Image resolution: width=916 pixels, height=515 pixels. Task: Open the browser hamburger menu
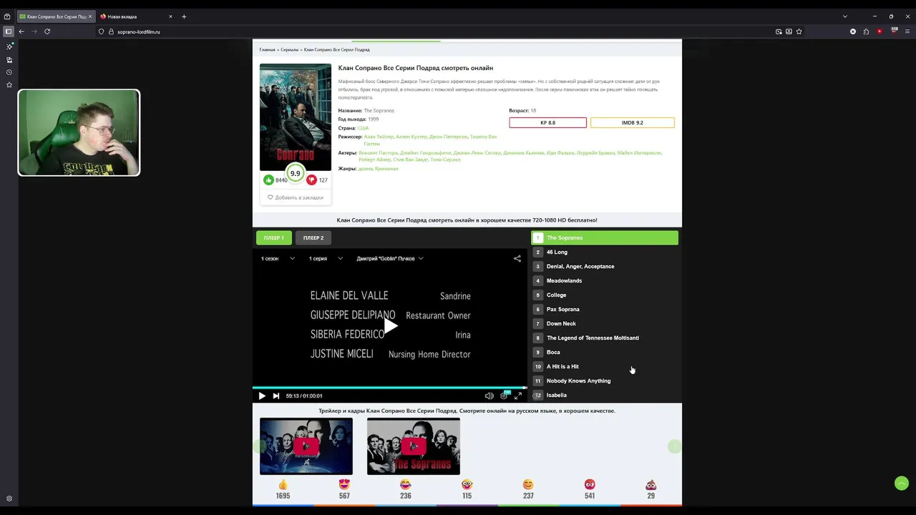[x=907, y=31]
